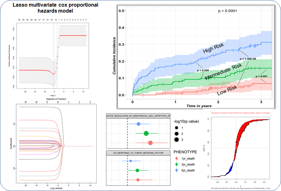Screen dimensions: 281x191
Task: Click the blue dot in endothelial apoptotic panel
Action: 138,124
